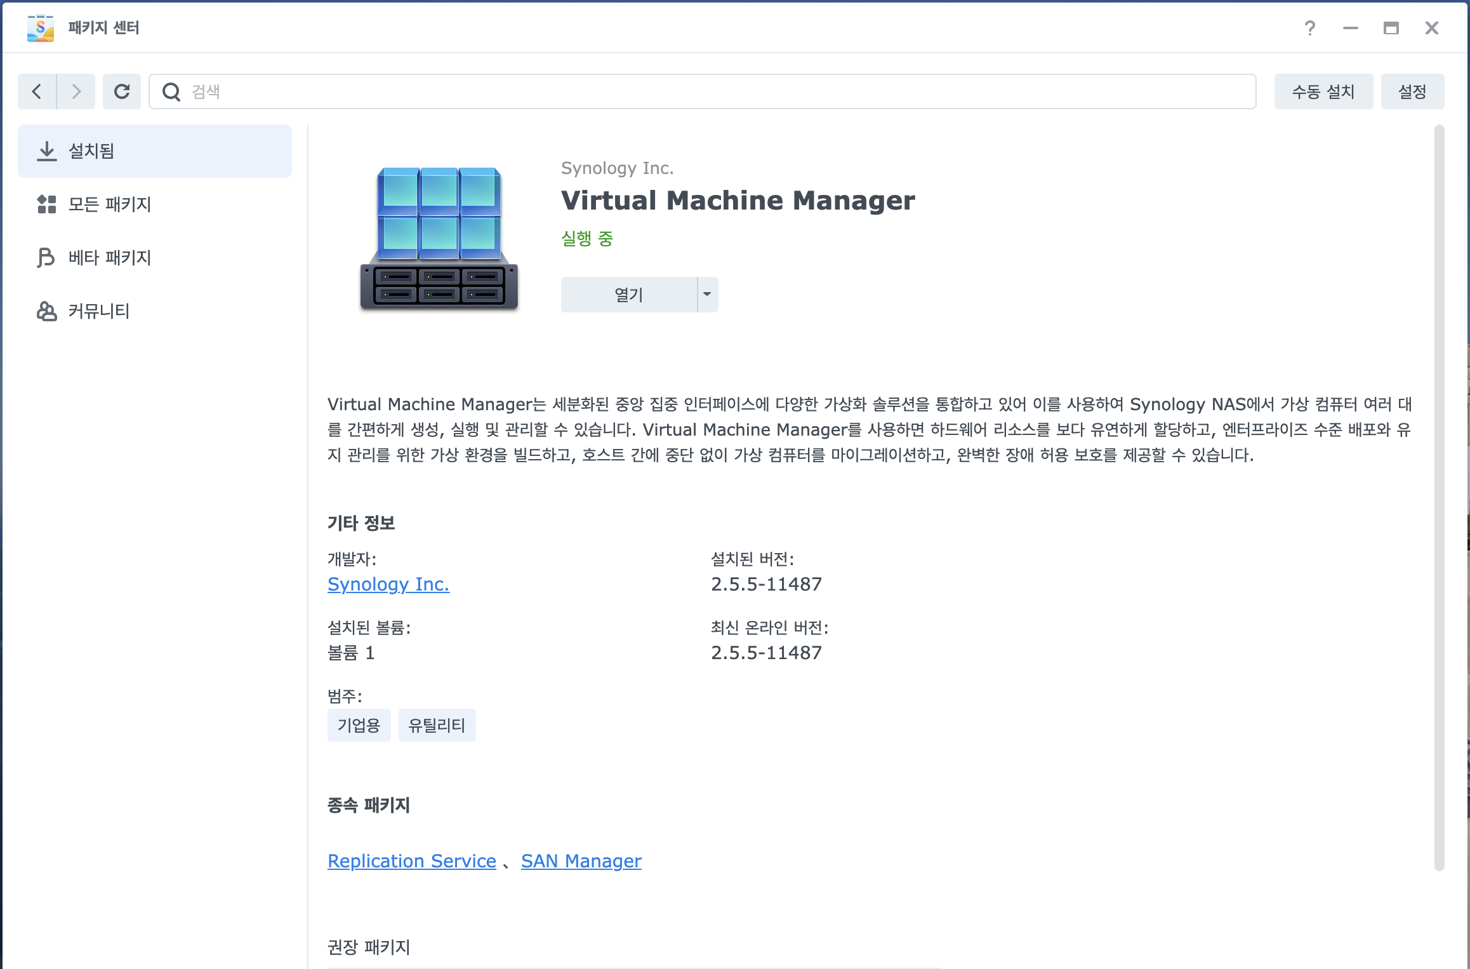This screenshot has height=969, width=1470.
Task: Click the help question mark icon
Action: [x=1309, y=28]
